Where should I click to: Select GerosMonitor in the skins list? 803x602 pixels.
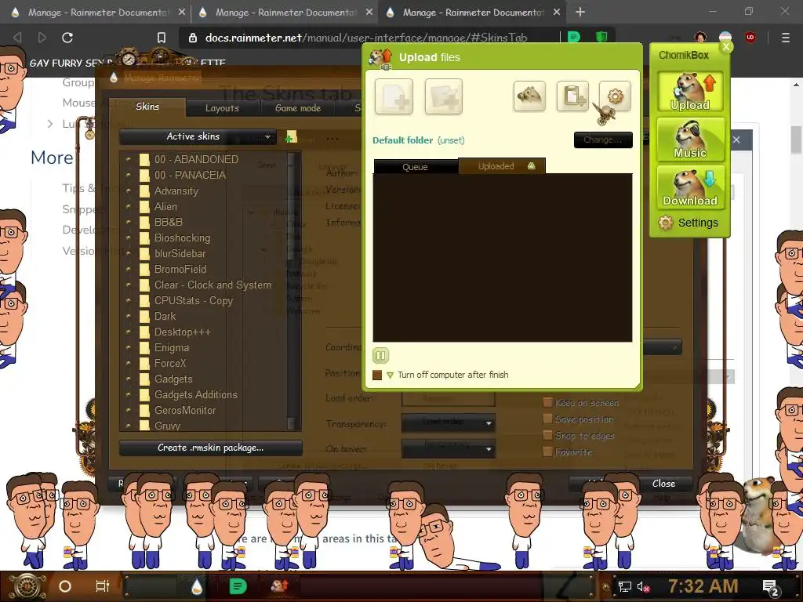[x=185, y=411]
